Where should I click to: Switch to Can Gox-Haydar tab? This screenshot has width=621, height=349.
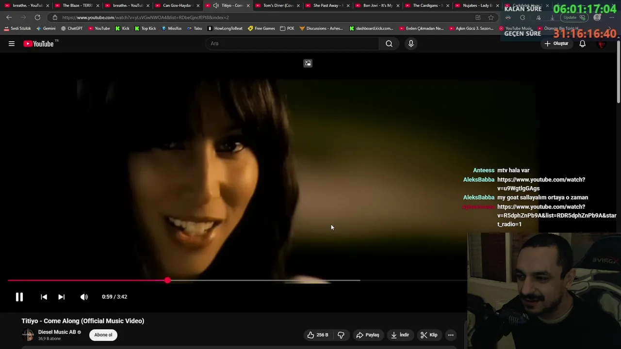click(177, 5)
